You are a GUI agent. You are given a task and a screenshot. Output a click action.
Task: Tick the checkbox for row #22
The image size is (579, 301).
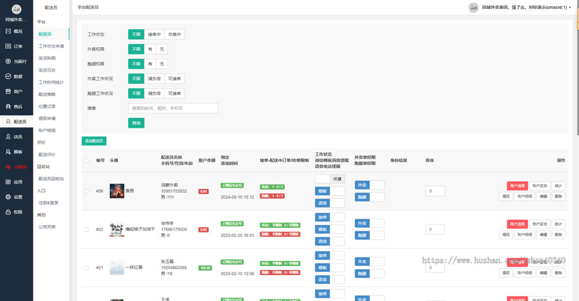click(x=86, y=229)
